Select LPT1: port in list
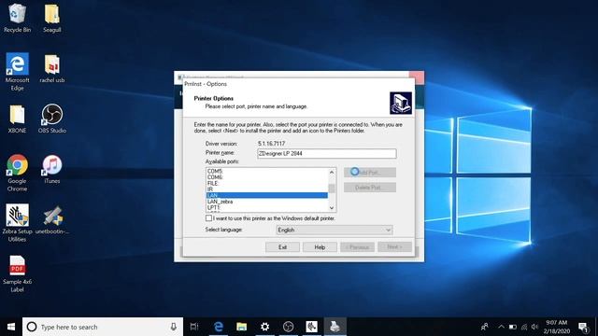This screenshot has height=336, width=598. [x=266, y=207]
